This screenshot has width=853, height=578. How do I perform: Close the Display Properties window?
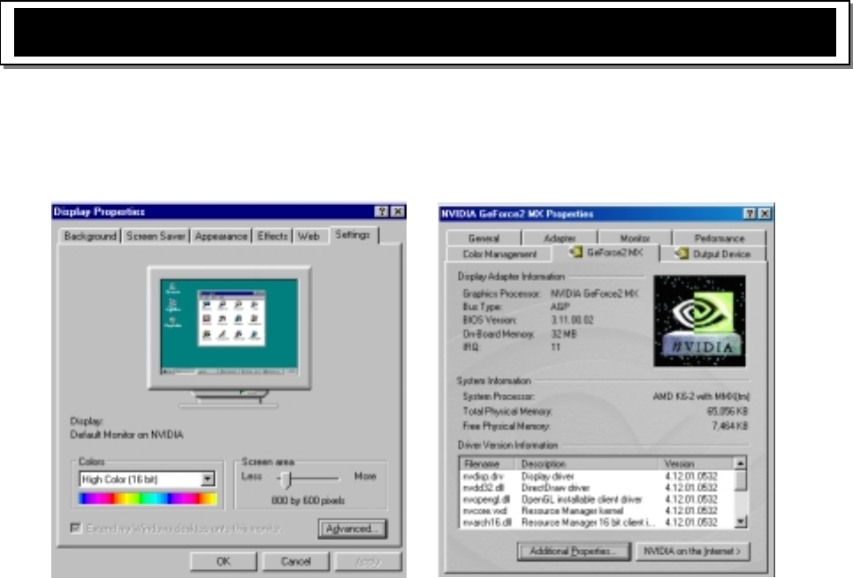(x=398, y=211)
